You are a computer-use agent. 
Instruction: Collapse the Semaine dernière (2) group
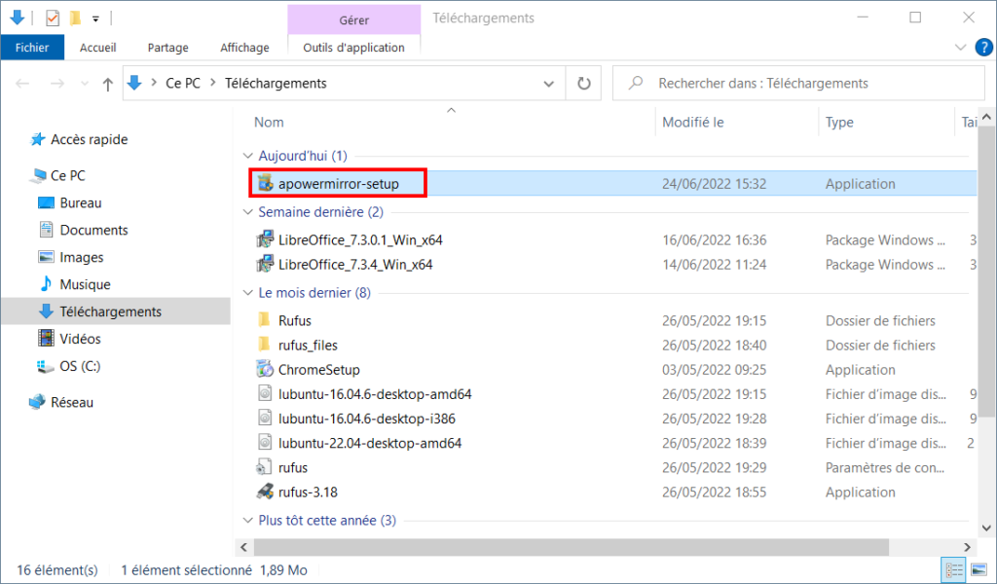point(248,211)
